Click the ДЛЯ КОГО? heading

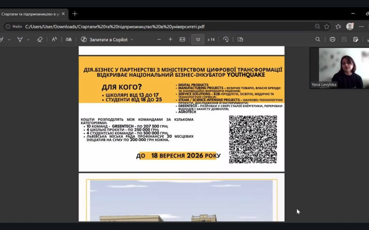tap(122, 87)
